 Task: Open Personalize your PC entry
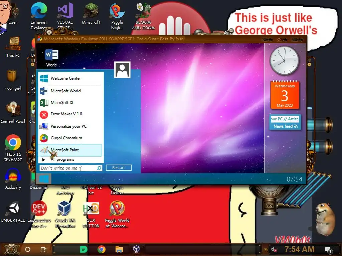click(x=70, y=126)
